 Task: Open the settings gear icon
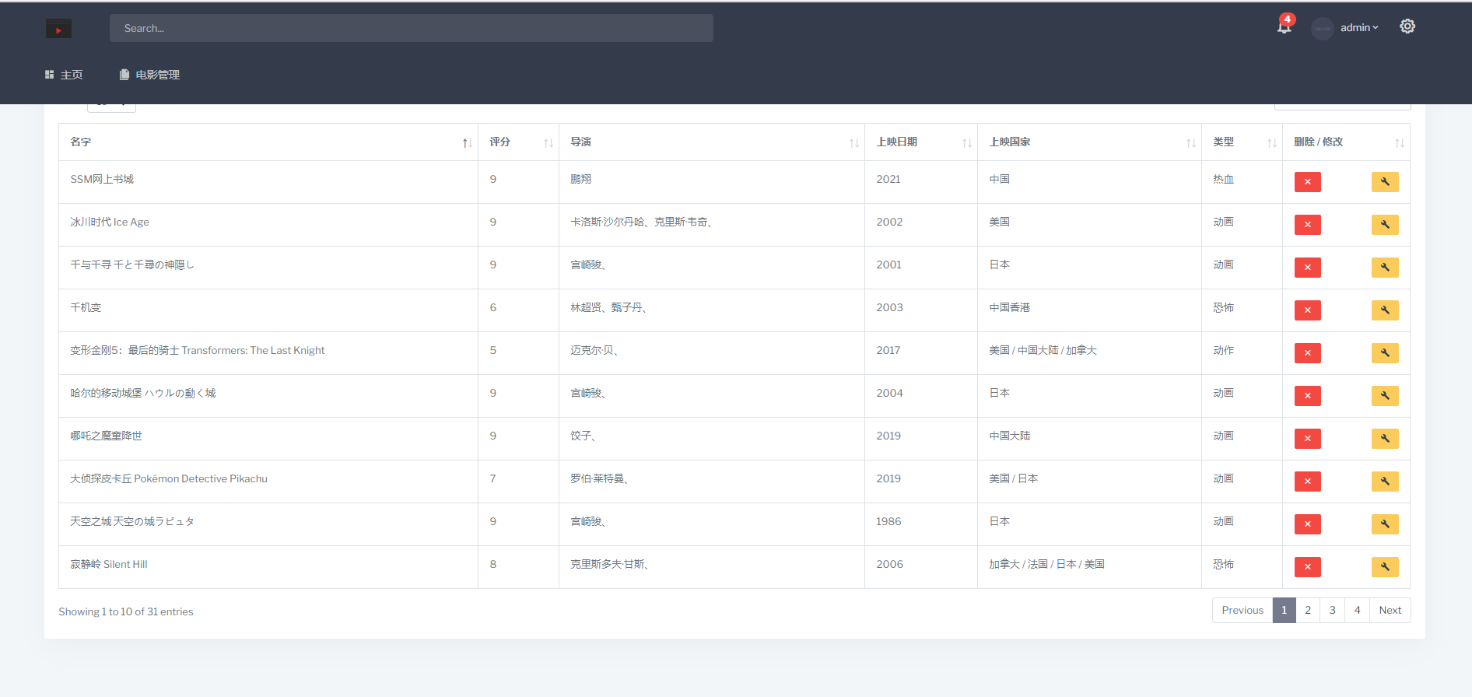tap(1407, 26)
